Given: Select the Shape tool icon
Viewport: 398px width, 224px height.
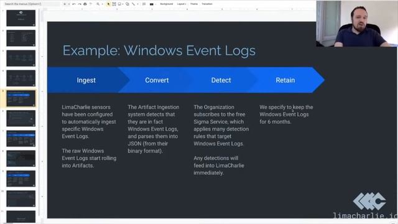Looking at the screenshot, I should (127, 4).
